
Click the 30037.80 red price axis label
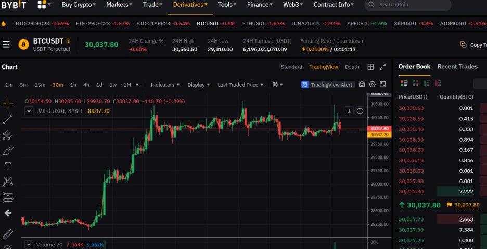pyautogui.click(x=379, y=128)
